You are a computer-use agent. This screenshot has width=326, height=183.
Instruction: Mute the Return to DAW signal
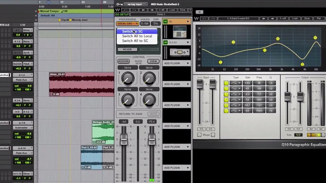[x=153, y=114]
